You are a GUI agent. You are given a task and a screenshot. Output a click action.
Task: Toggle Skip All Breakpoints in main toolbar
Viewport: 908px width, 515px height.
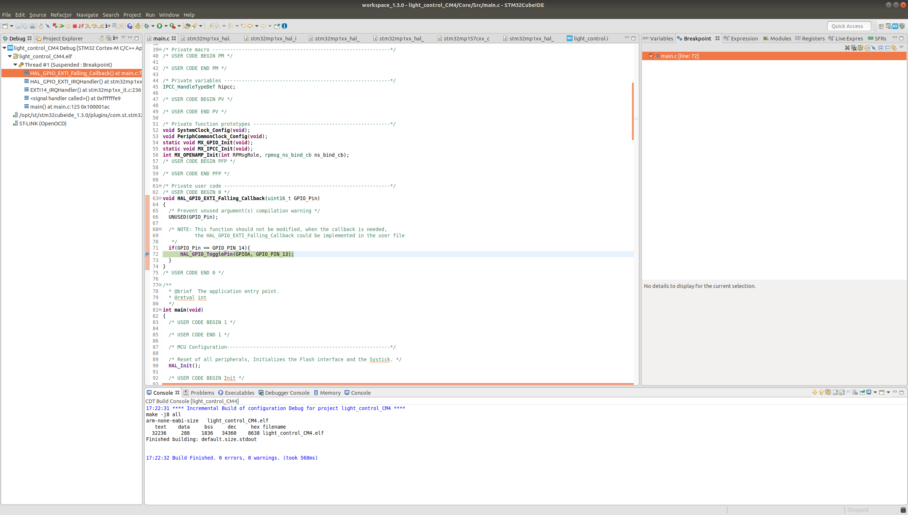tap(48, 26)
